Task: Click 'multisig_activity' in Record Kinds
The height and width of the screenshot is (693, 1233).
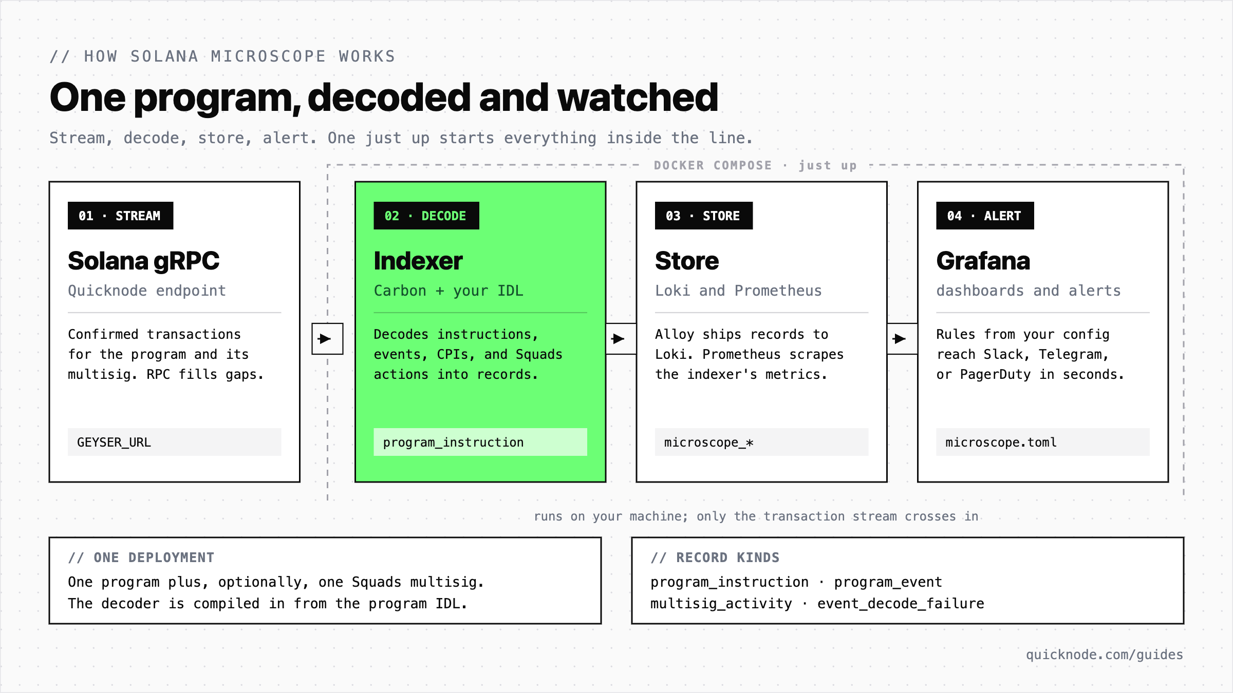Action: click(x=721, y=604)
